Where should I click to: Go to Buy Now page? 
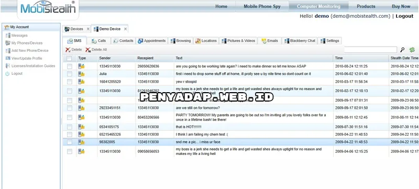(x=401, y=6)
